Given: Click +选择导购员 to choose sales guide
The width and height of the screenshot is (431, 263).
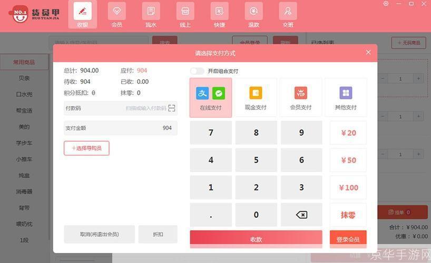Looking at the screenshot, I should click(86, 148).
